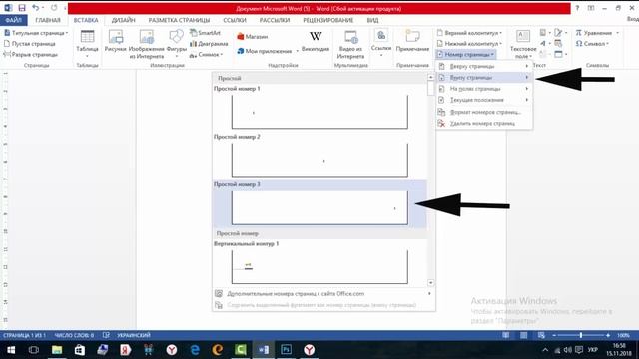Open the Титульная страница cover page dropdown

[36, 33]
